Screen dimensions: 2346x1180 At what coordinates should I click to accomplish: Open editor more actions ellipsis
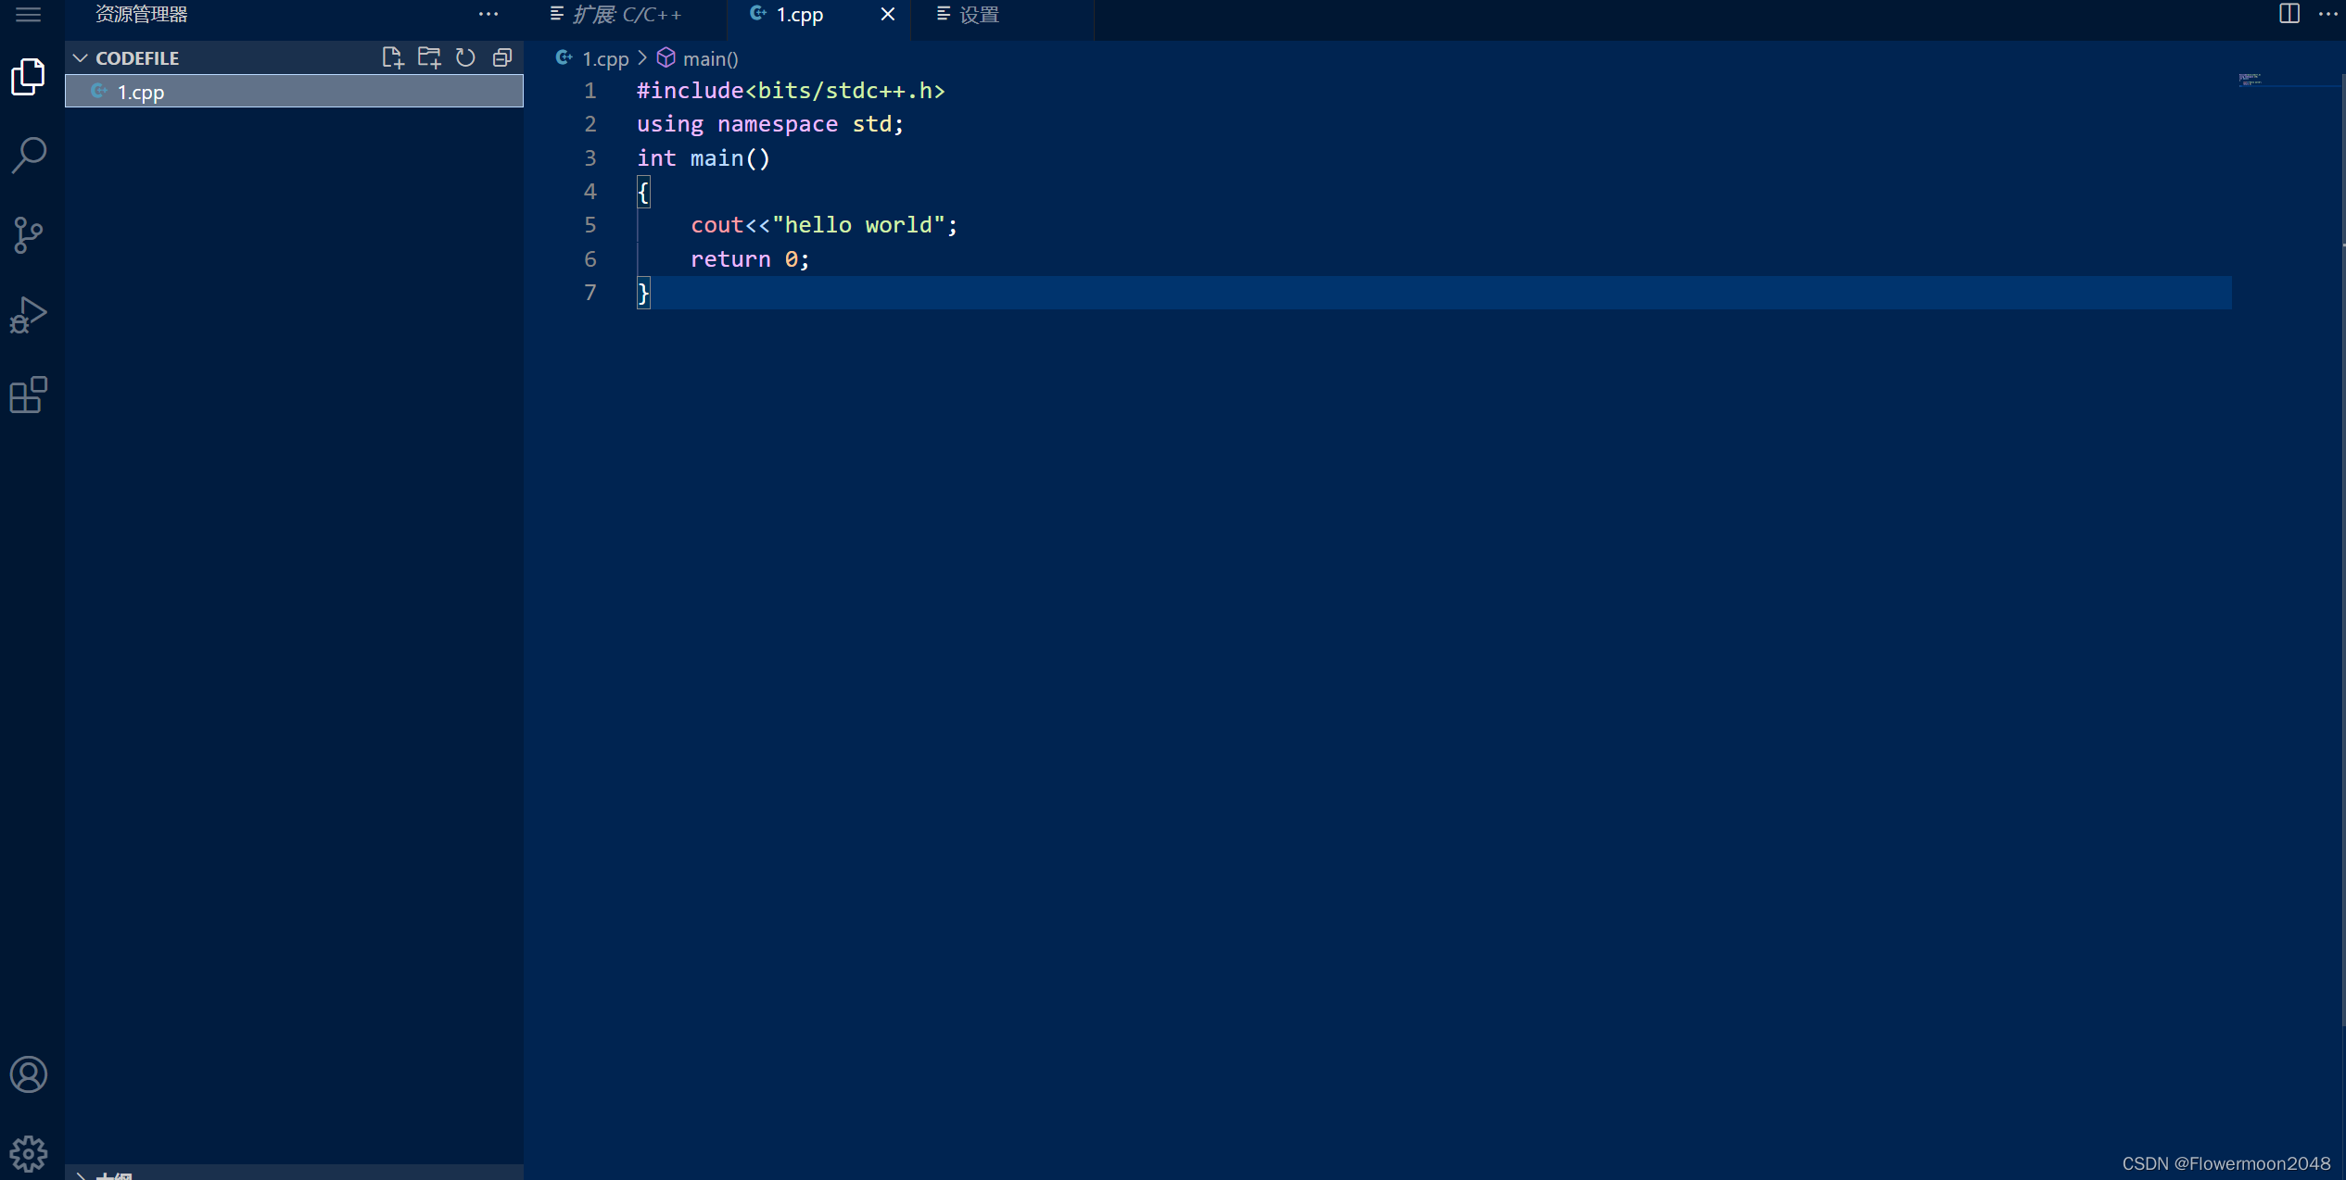[x=2327, y=14]
